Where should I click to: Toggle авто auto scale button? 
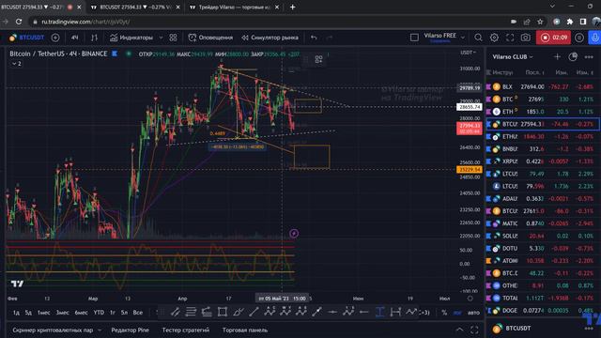click(x=473, y=313)
